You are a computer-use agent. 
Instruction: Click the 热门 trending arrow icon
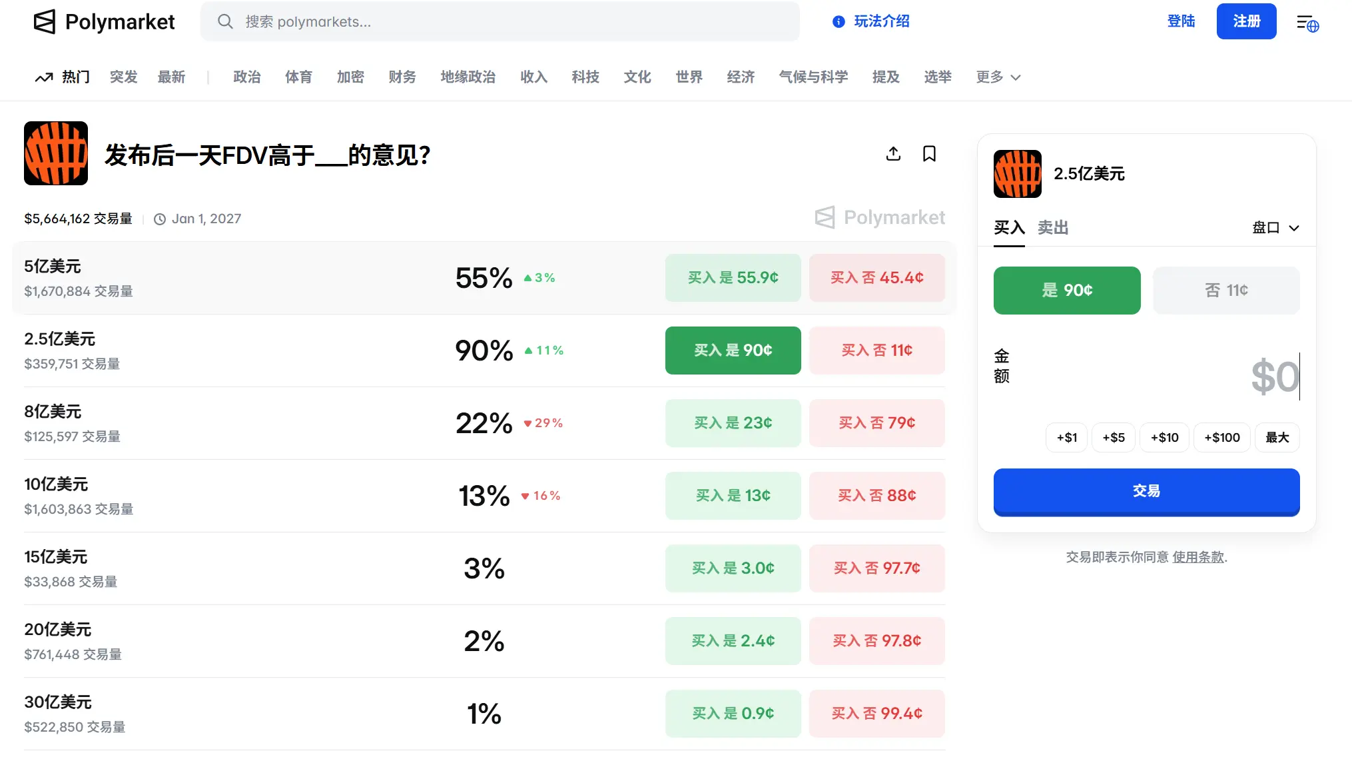(x=44, y=77)
